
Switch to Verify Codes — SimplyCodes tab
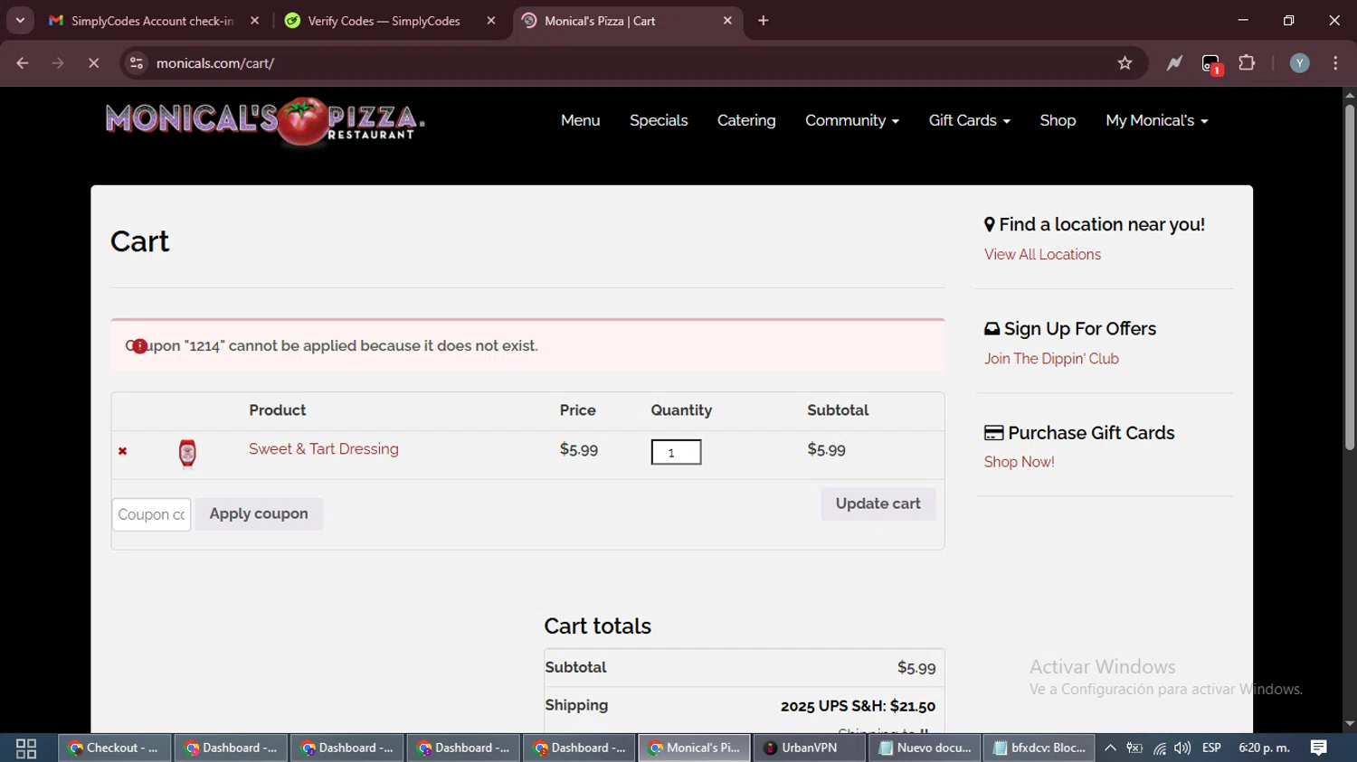pos(384,21)
